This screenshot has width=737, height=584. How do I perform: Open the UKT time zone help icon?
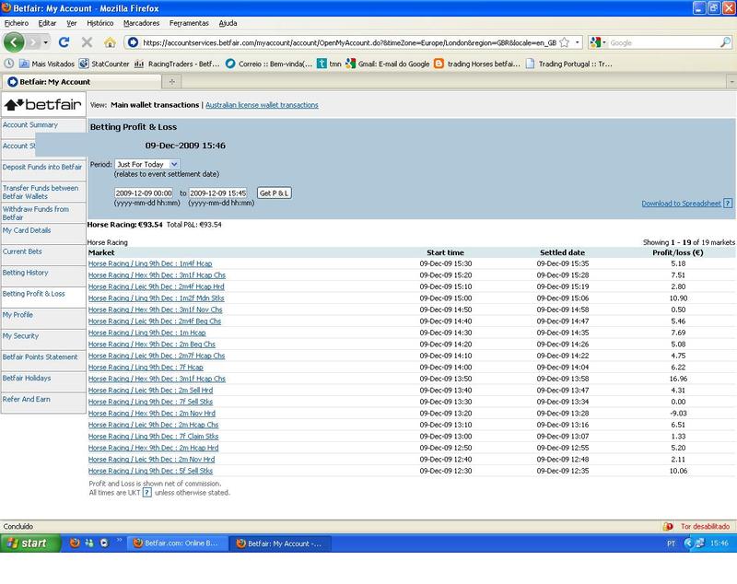pyautogui.click(x=147, y=493)
